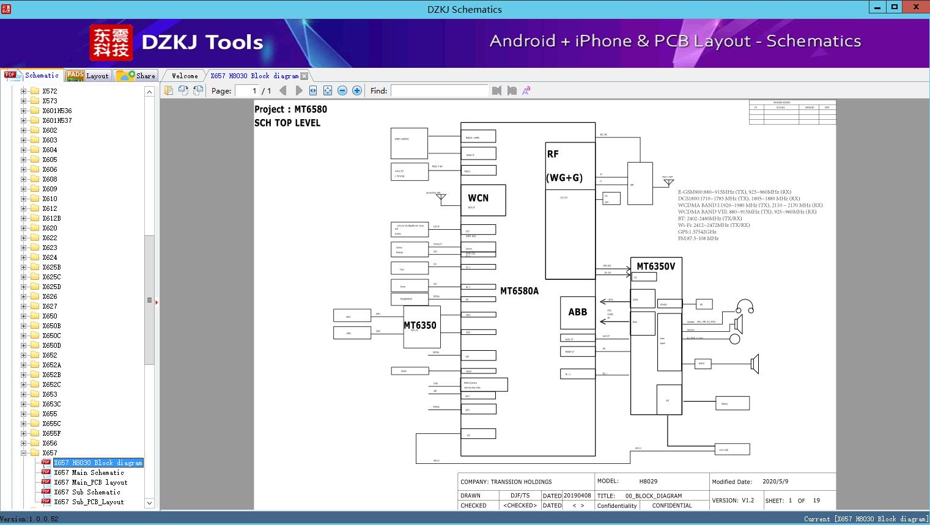The height and width of the screenshot is (525, 930).
Task: Click the fit-to-width toolbar icon
Action: [313, 90]
